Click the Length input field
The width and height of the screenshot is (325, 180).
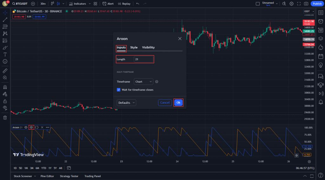point(143,59)
